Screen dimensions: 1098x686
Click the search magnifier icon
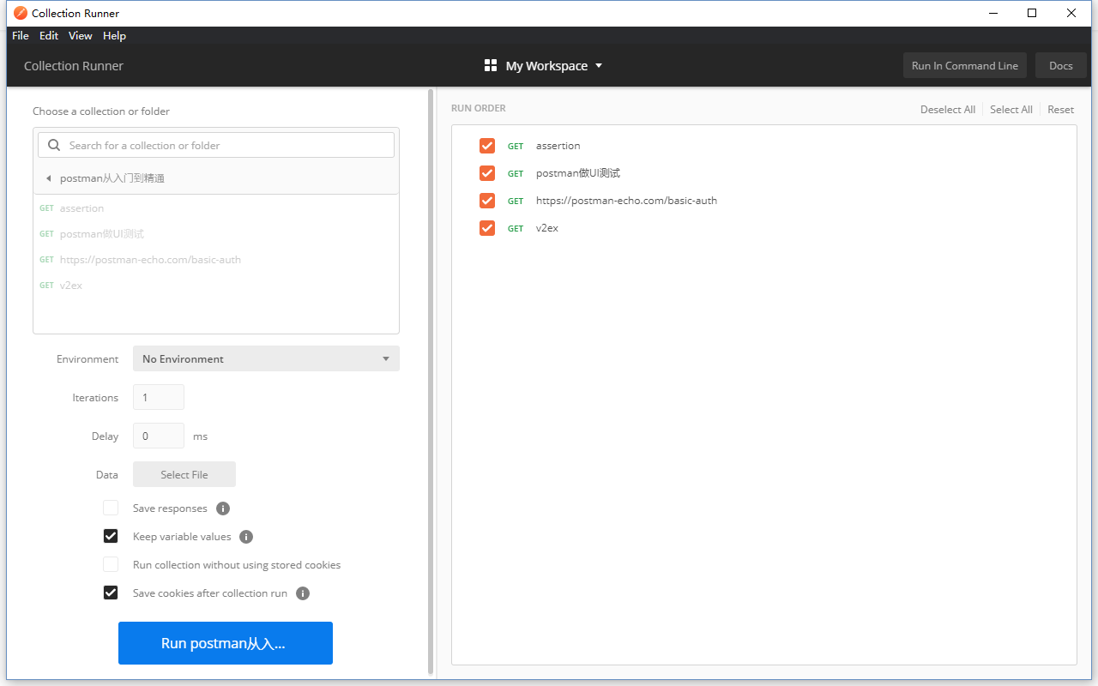(55, 146)
